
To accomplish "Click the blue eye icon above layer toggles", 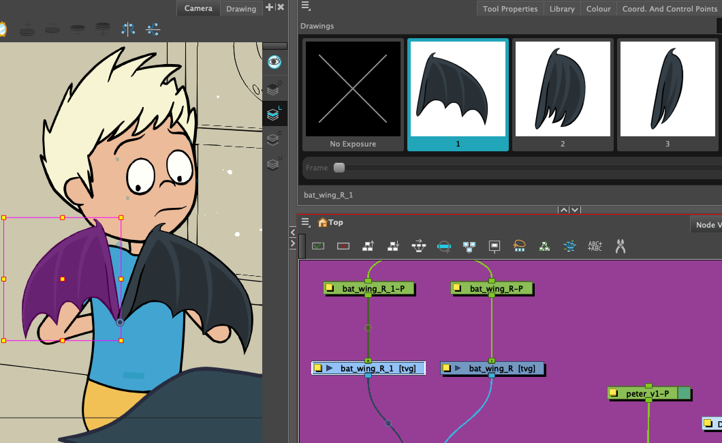I will [x=274, y=61].
